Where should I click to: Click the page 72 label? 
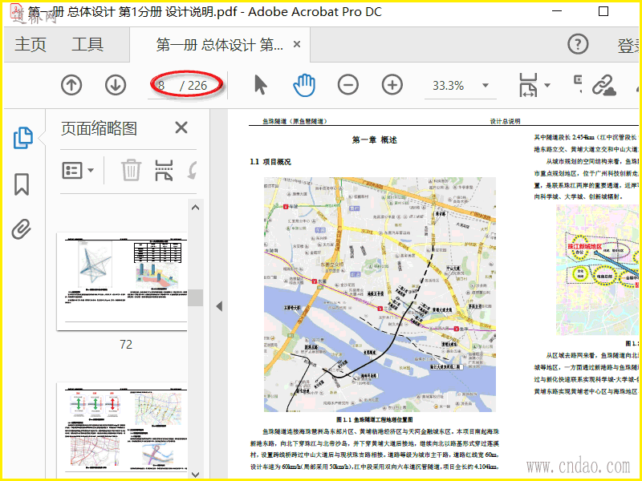point(126,345)
